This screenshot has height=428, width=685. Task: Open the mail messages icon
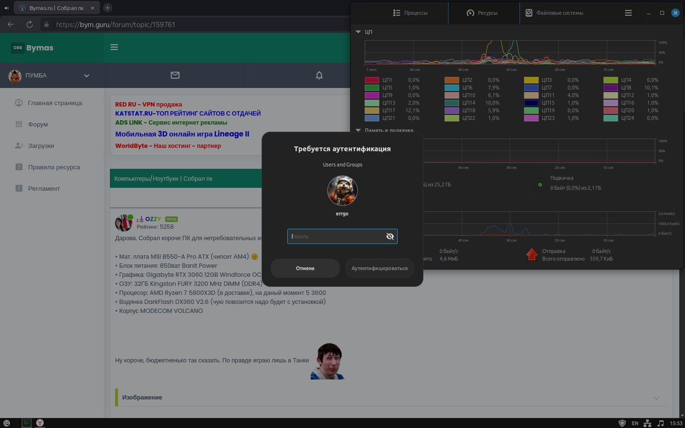tap(175, 75)
